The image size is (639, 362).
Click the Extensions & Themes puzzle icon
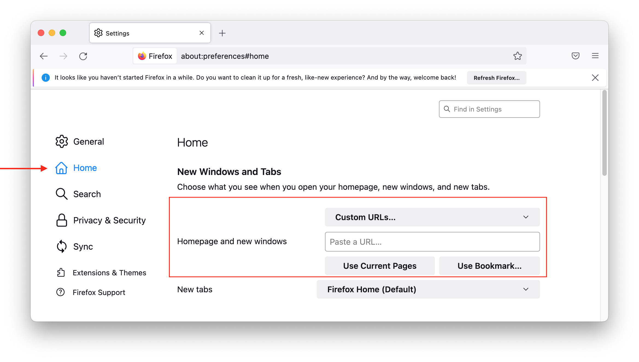[x=61, y=273]
